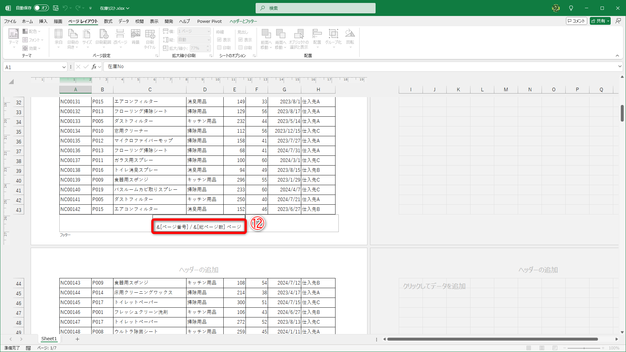Image resolution: width=626 pixels, height=352 pixels.
Task: Open the Name Box dropdown arrow
Action: [x=63, y=67]
